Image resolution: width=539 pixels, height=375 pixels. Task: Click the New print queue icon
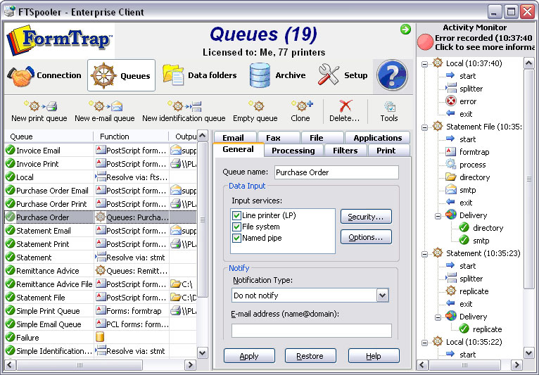[x=39, y=106]
